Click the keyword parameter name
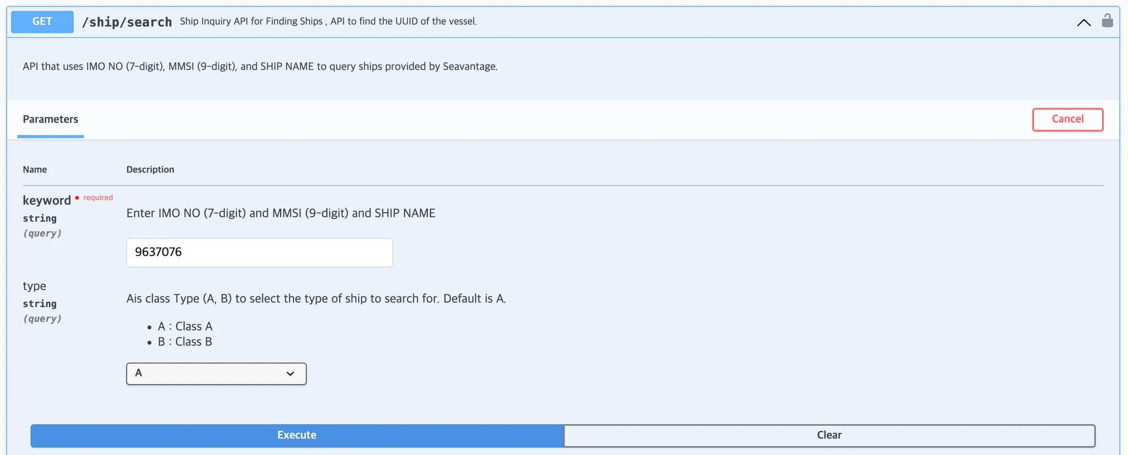Image resolution: width=1128 pixels, height=455 pixels. click(47, 200)
